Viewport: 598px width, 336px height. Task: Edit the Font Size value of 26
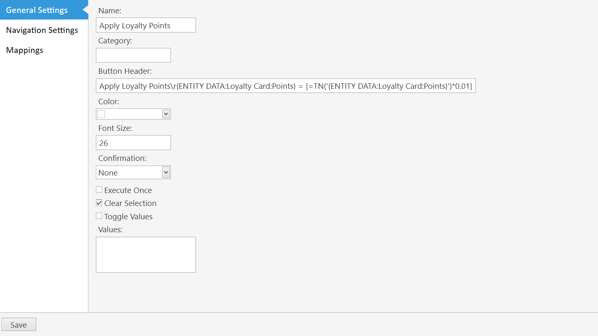coord(133,142)
